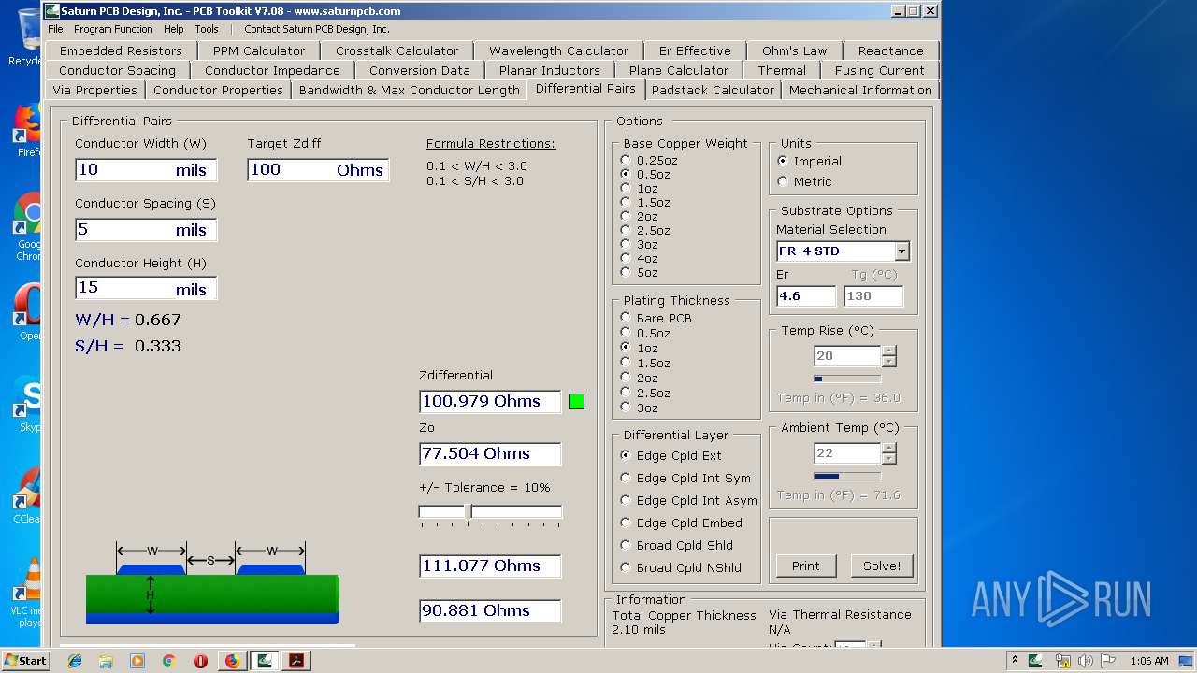Click the Start button
Viewport: 1197px width, 673px height.
[25, 661]
